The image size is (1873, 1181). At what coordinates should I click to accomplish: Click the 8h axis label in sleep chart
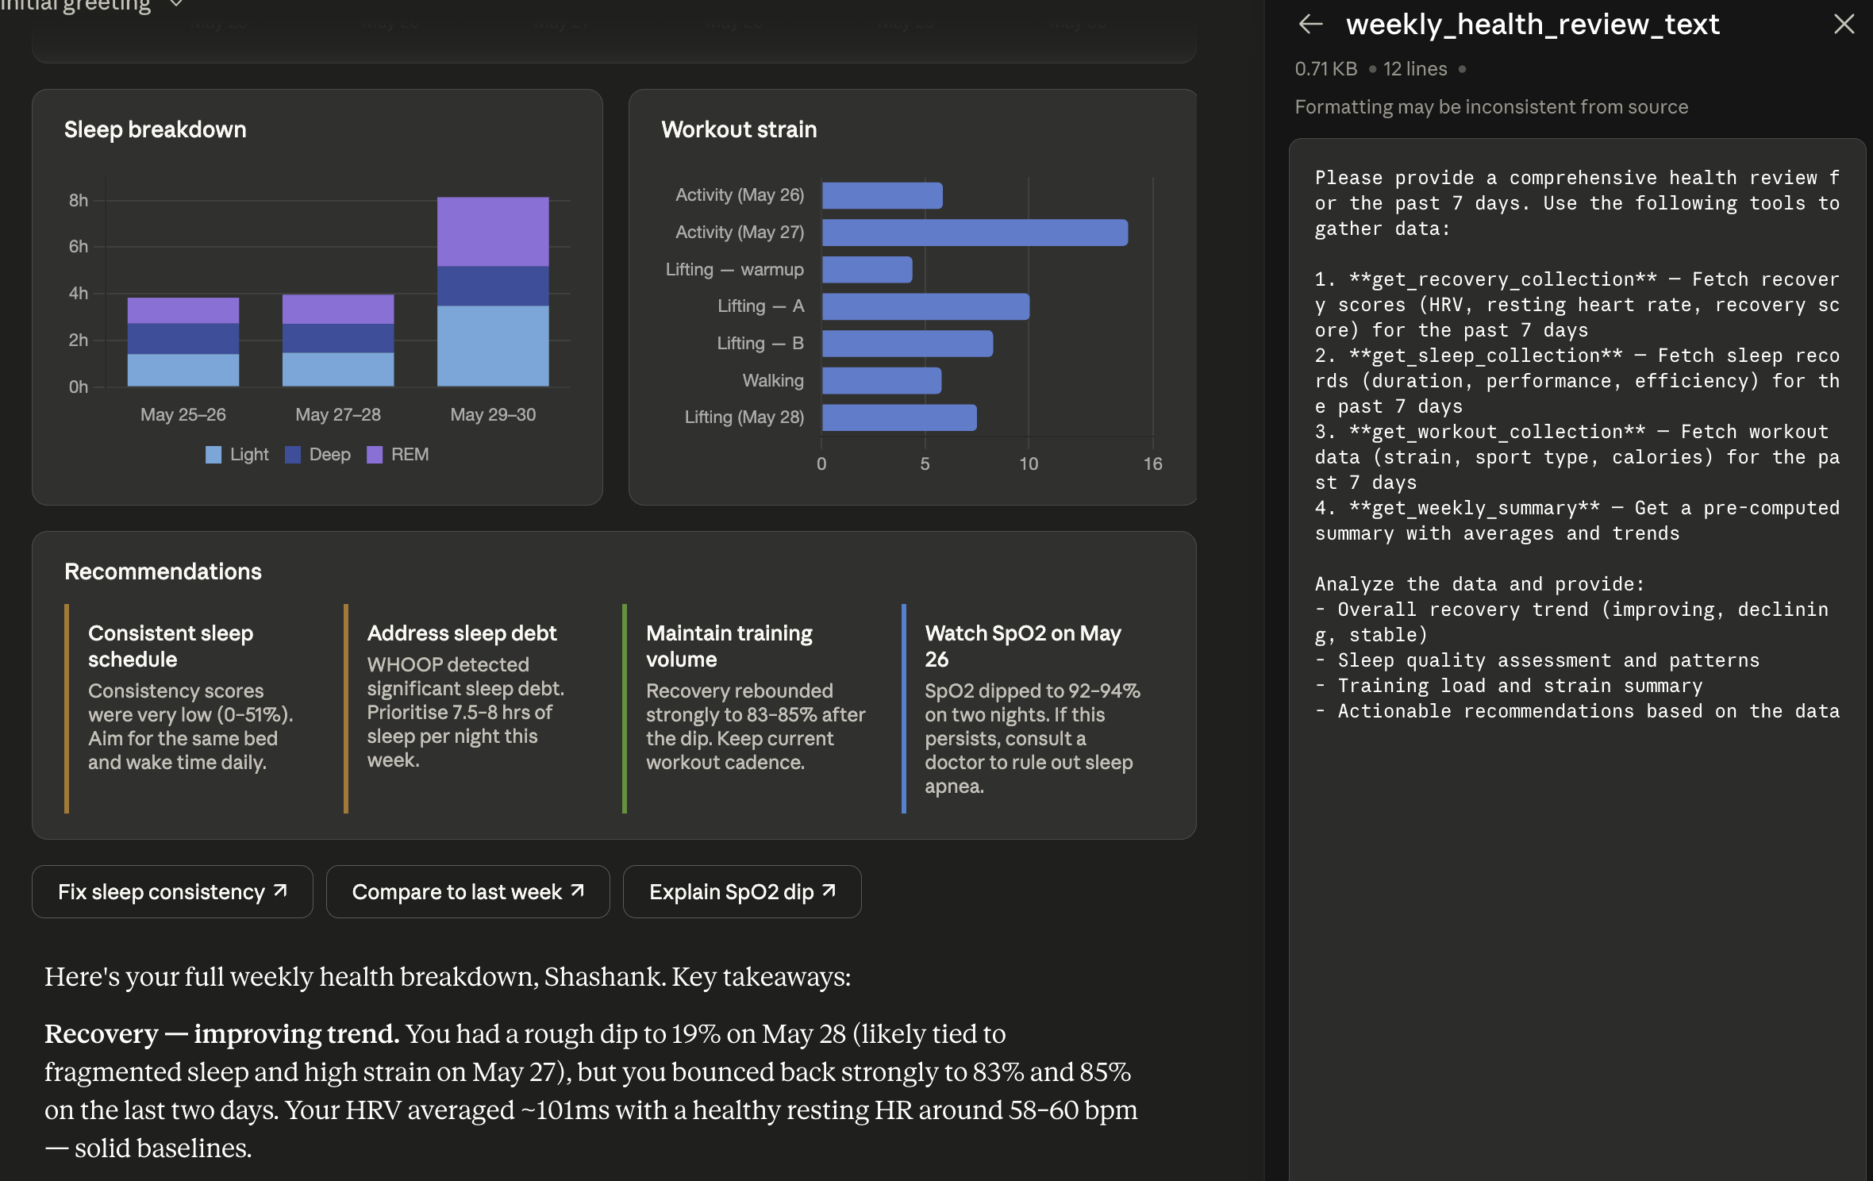tap(78, 200)
